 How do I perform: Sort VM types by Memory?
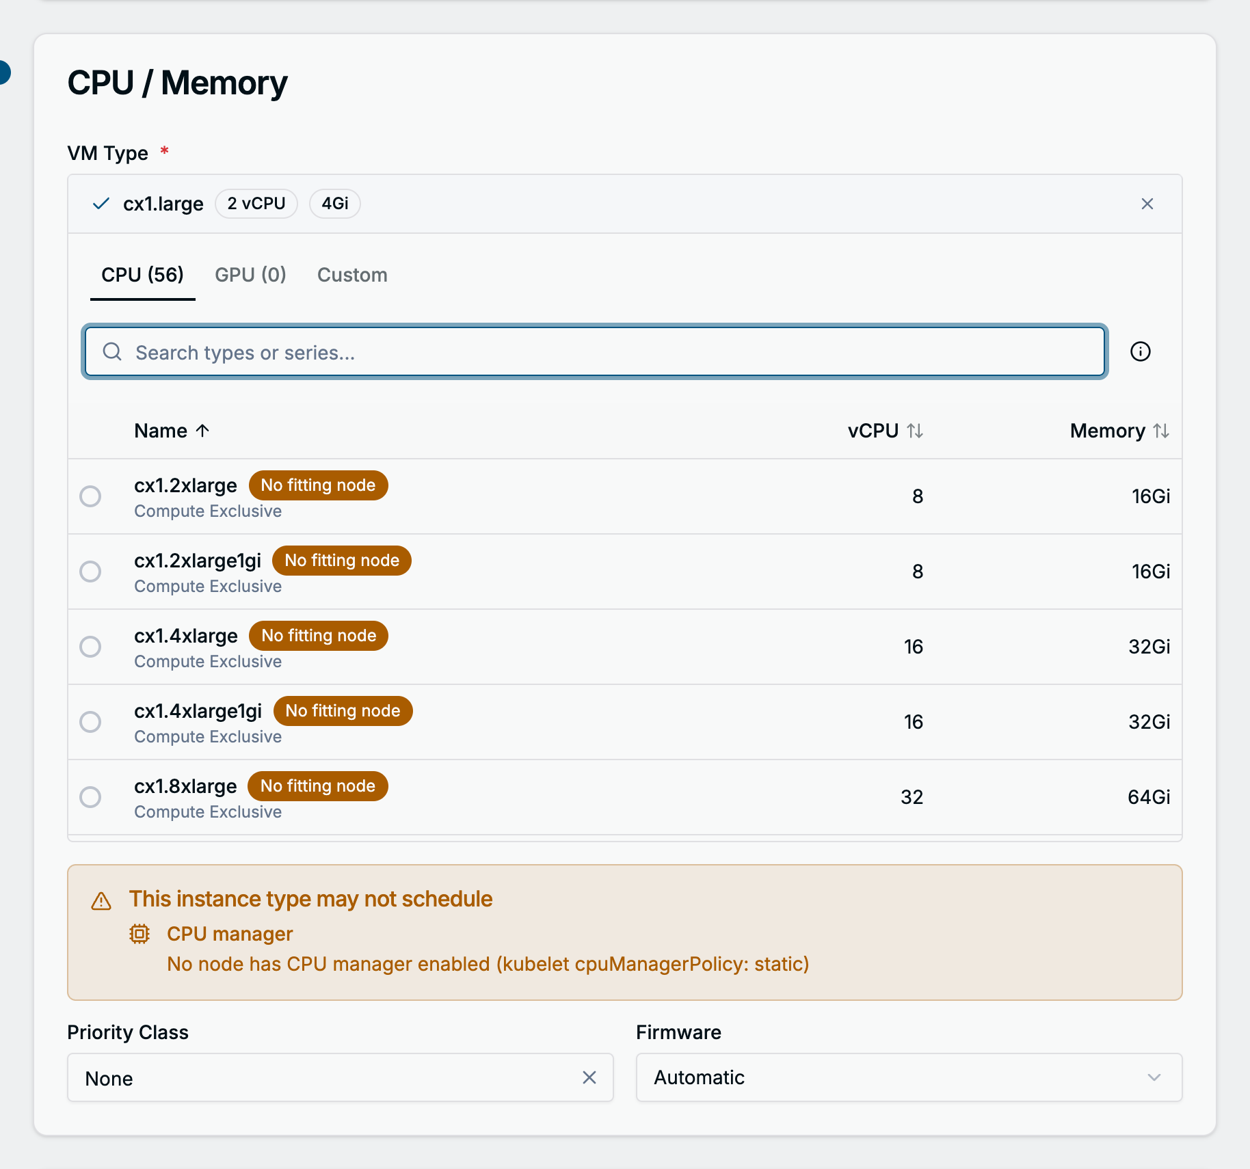(x=1161, y=431)
